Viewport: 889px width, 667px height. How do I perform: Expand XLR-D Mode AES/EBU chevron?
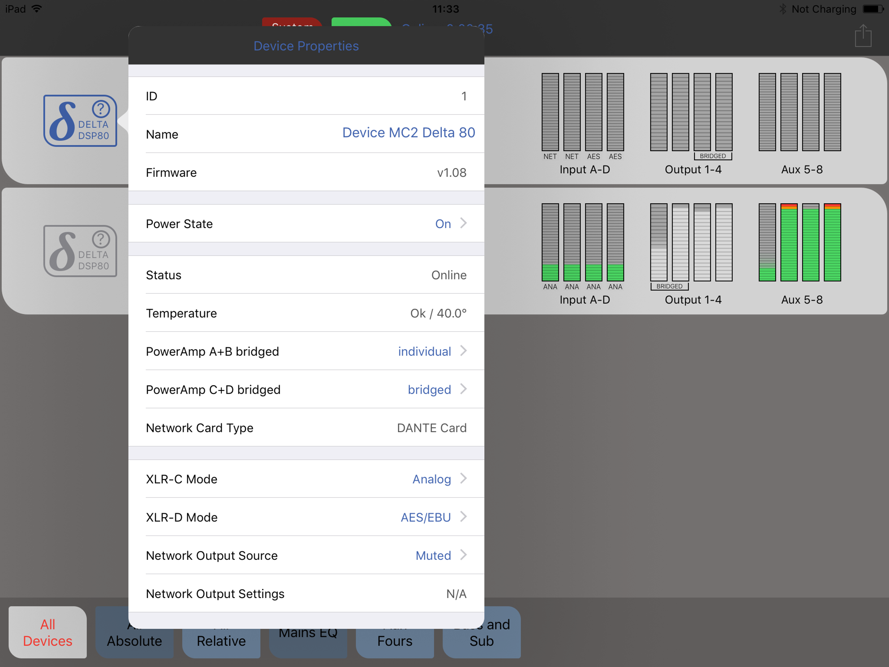tap(463, 517)
